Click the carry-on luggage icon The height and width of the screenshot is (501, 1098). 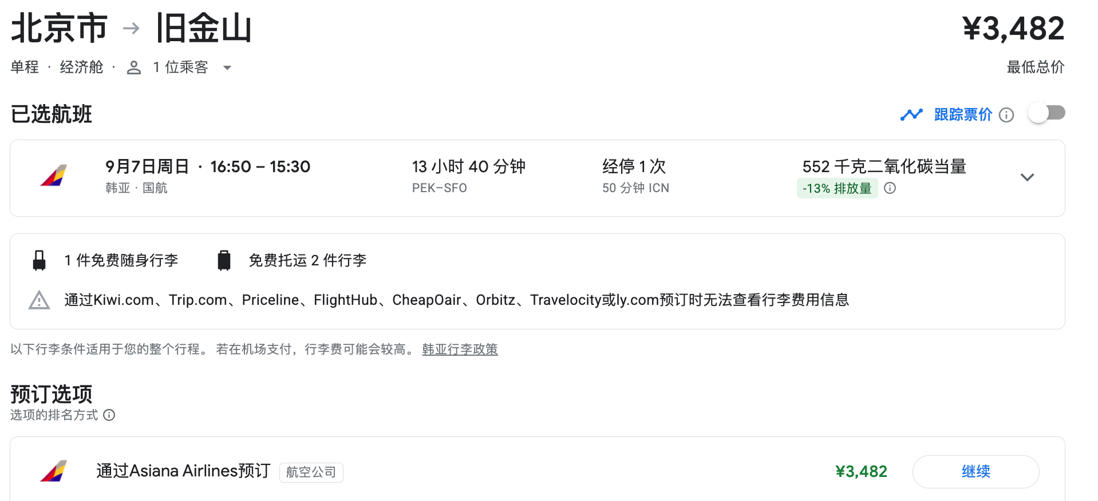tap(40, 260)
